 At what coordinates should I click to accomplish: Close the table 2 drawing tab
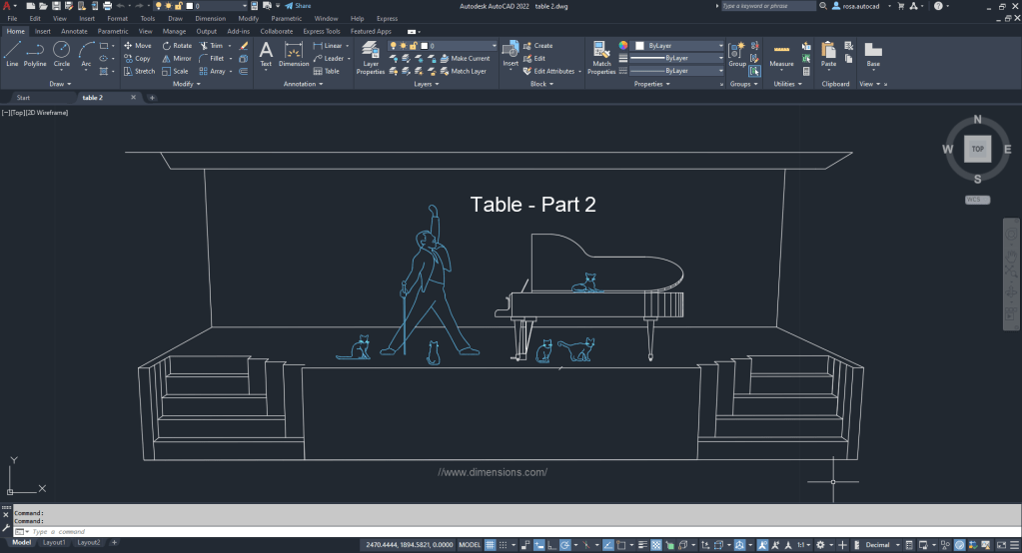pyautogui.click(x=132, y=98)
